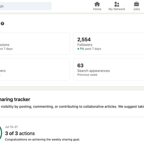Select the Jobs navigation label

(x=136, y=9)
